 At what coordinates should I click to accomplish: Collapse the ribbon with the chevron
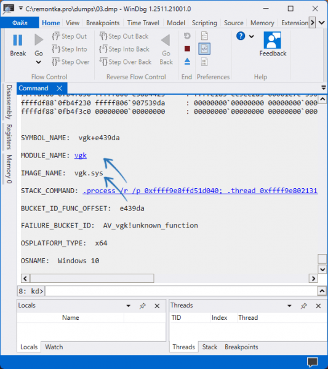(322, 23)
